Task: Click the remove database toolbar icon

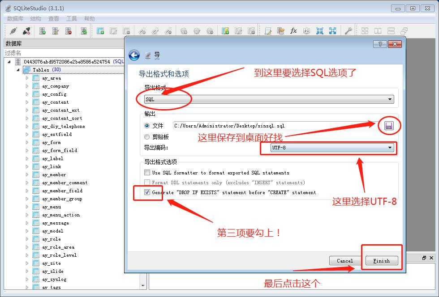Action: [68, 31]
